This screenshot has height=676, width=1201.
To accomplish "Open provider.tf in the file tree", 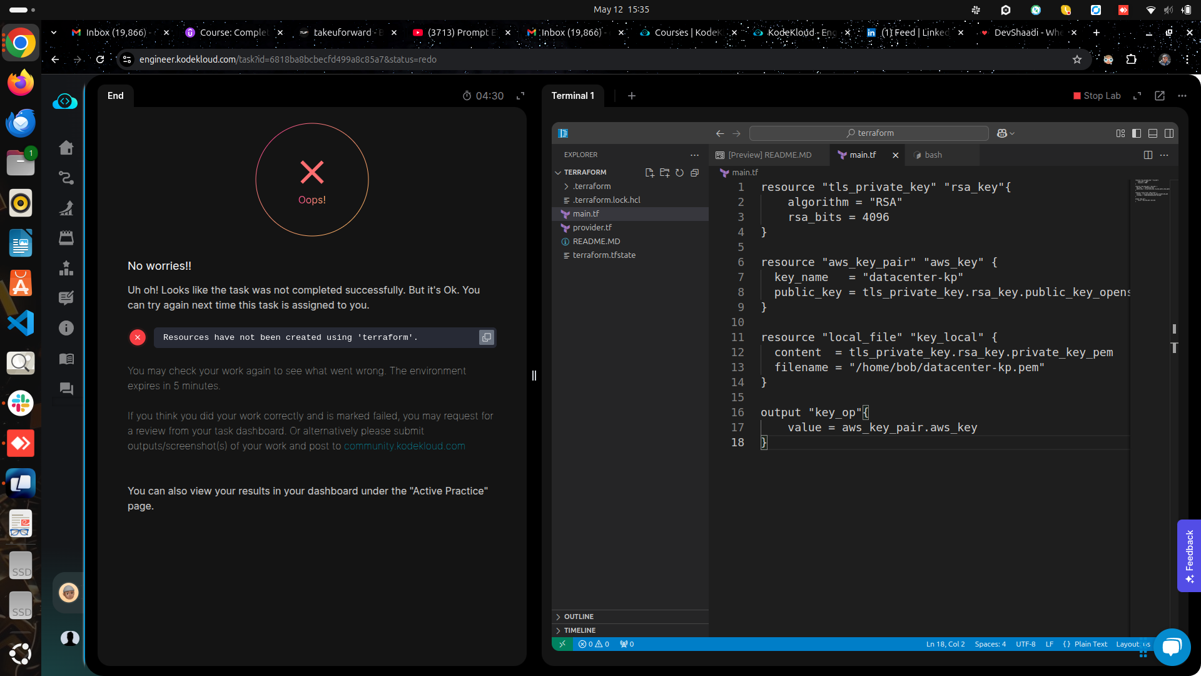I will 592,228.
